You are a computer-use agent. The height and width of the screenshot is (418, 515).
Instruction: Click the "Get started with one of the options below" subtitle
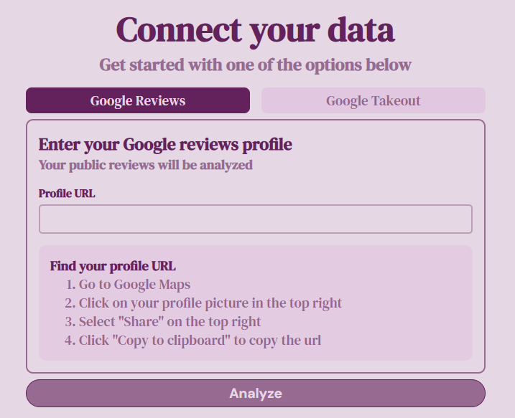coord(255,65)
